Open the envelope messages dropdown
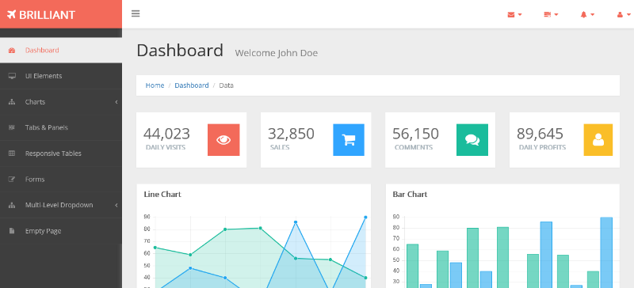 tap(514, 14)
